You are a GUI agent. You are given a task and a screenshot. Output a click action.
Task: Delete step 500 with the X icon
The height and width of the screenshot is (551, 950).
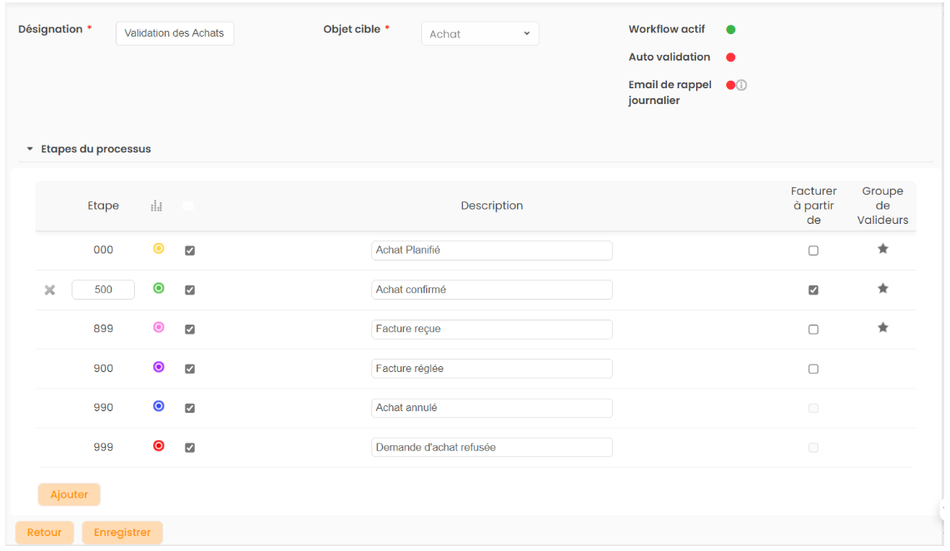click(x=50, y=290)
